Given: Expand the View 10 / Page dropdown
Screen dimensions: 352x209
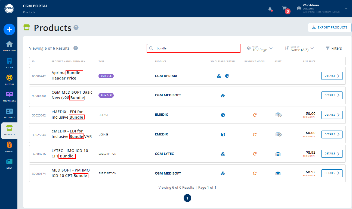Looking at the screenshot, I should (260, 48).
